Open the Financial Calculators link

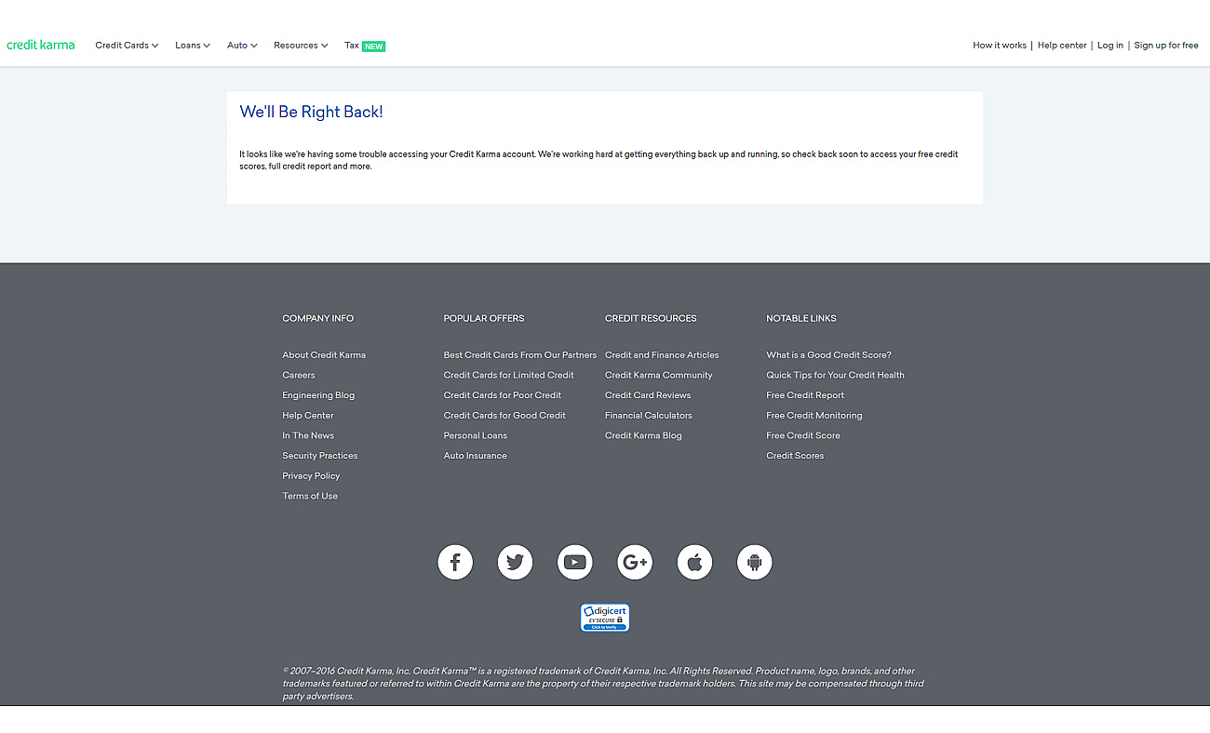(649, 416)
